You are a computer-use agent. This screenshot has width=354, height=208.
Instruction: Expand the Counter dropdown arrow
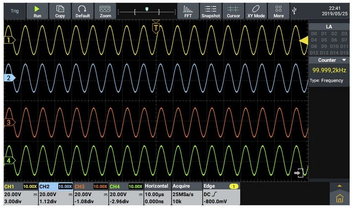pos(344,60)
